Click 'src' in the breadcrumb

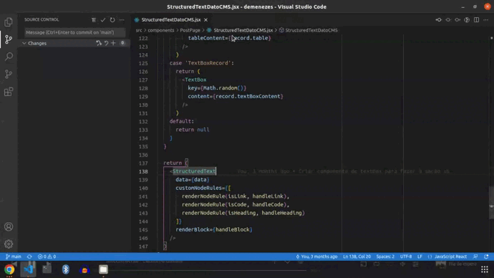click(139, 30)
